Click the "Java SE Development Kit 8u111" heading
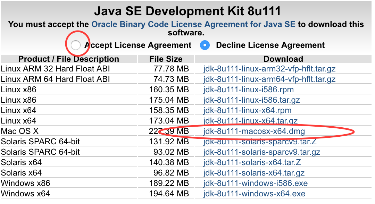This screenshot has height=204, width=375. click(187, 11)
